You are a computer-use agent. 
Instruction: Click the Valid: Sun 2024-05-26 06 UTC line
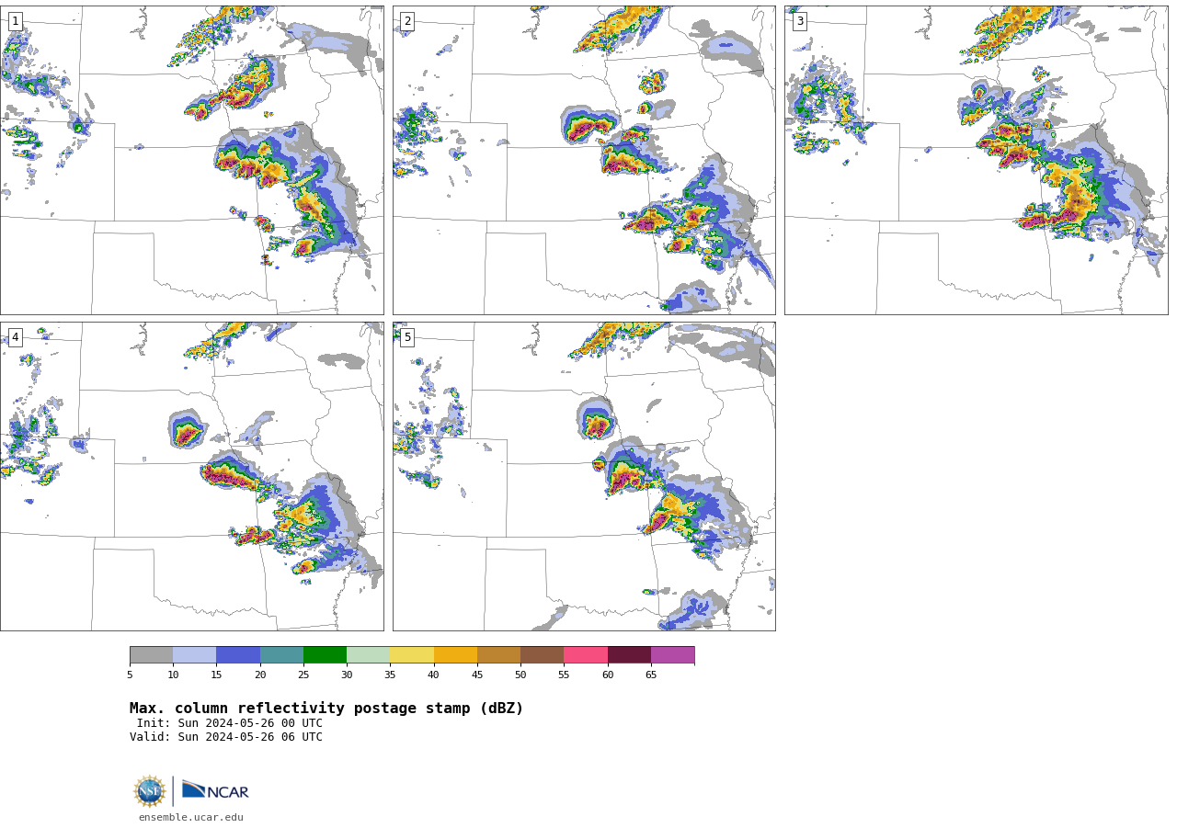tap(226, 737)
